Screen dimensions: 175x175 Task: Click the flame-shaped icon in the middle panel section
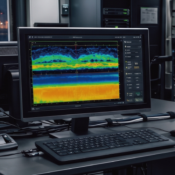click(x=126, y=74)
